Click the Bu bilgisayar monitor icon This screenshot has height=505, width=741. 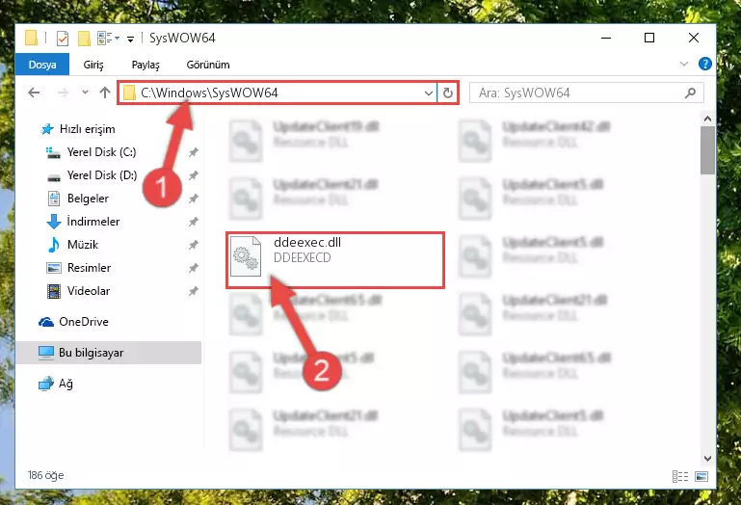(46, 353)
